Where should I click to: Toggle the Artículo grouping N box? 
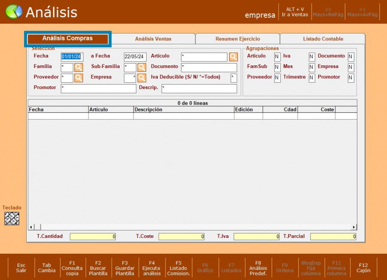coord(277,57)
